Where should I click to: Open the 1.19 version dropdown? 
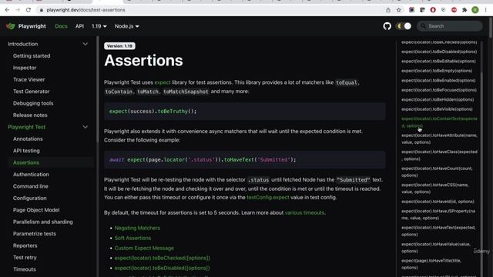[x=99, y=26]
